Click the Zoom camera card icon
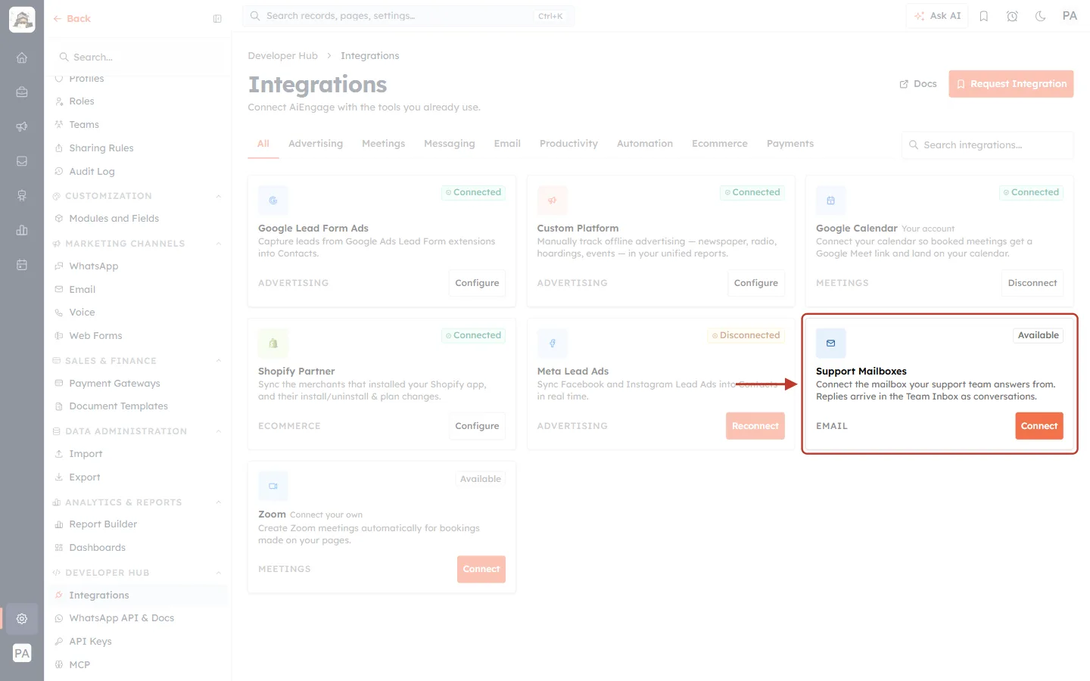Screen dimensions: 1090x681 pyautogui.click(x=273, y=487)
